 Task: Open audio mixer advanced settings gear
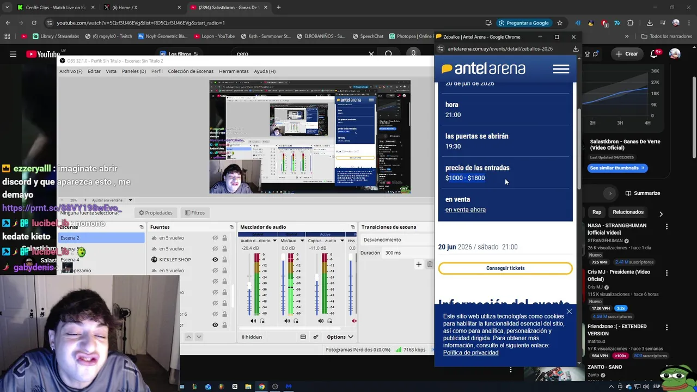tap(315, 337)
